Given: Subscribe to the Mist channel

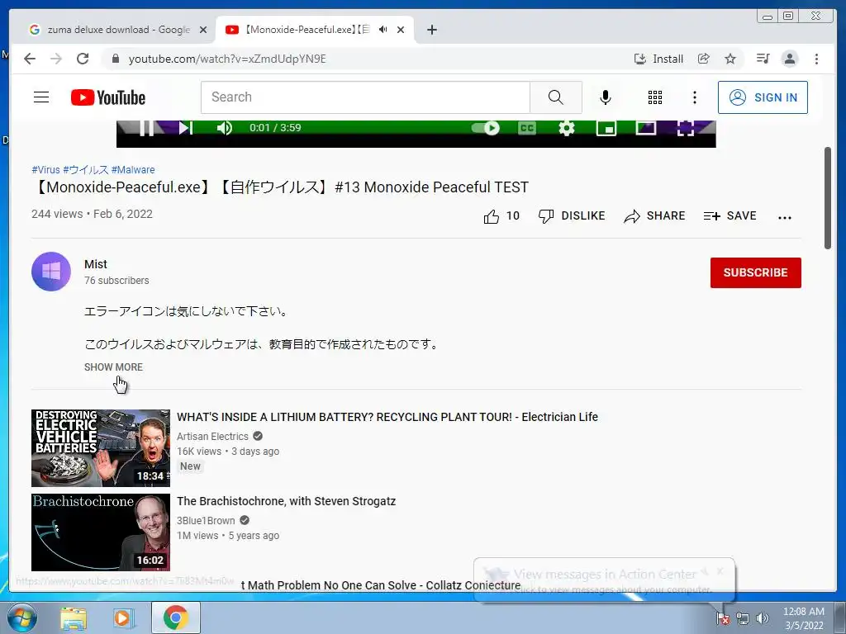Looking at the screenshot, I should (755, 272).
